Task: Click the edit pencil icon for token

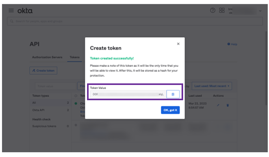Action: coord(218,105)
